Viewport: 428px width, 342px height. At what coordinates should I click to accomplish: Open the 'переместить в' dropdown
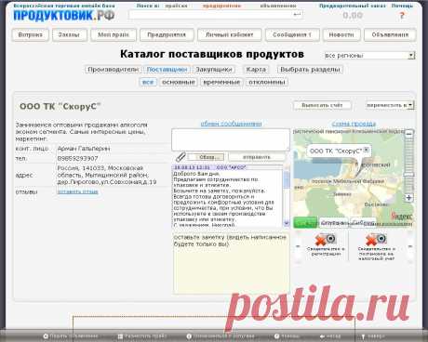390,105
